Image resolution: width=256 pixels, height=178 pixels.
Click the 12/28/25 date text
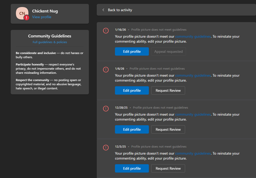(x=121, y=108)
